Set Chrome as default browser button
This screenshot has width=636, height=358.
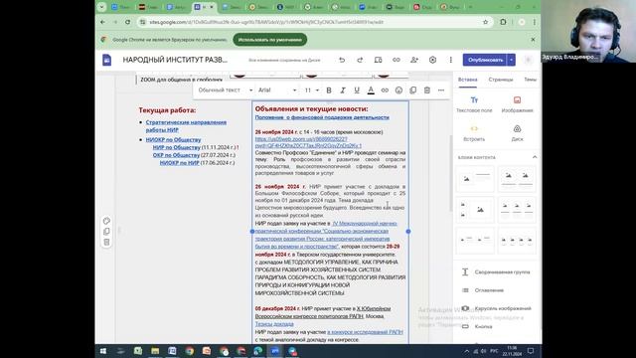point(270,40)
